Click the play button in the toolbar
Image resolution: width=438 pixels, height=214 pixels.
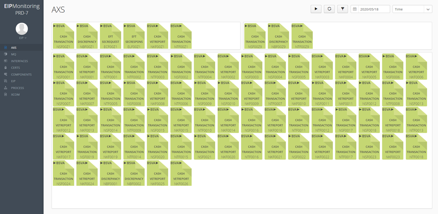(316, 9)
